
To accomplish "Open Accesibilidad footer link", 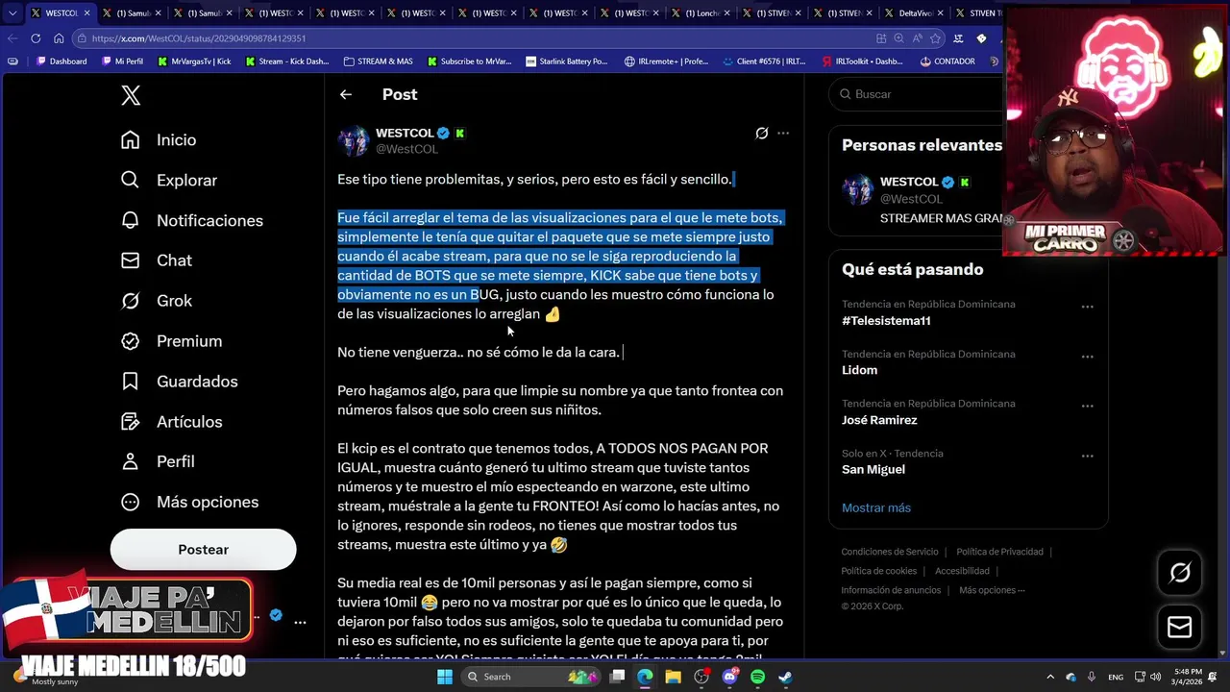I will (x=962, y=571).
